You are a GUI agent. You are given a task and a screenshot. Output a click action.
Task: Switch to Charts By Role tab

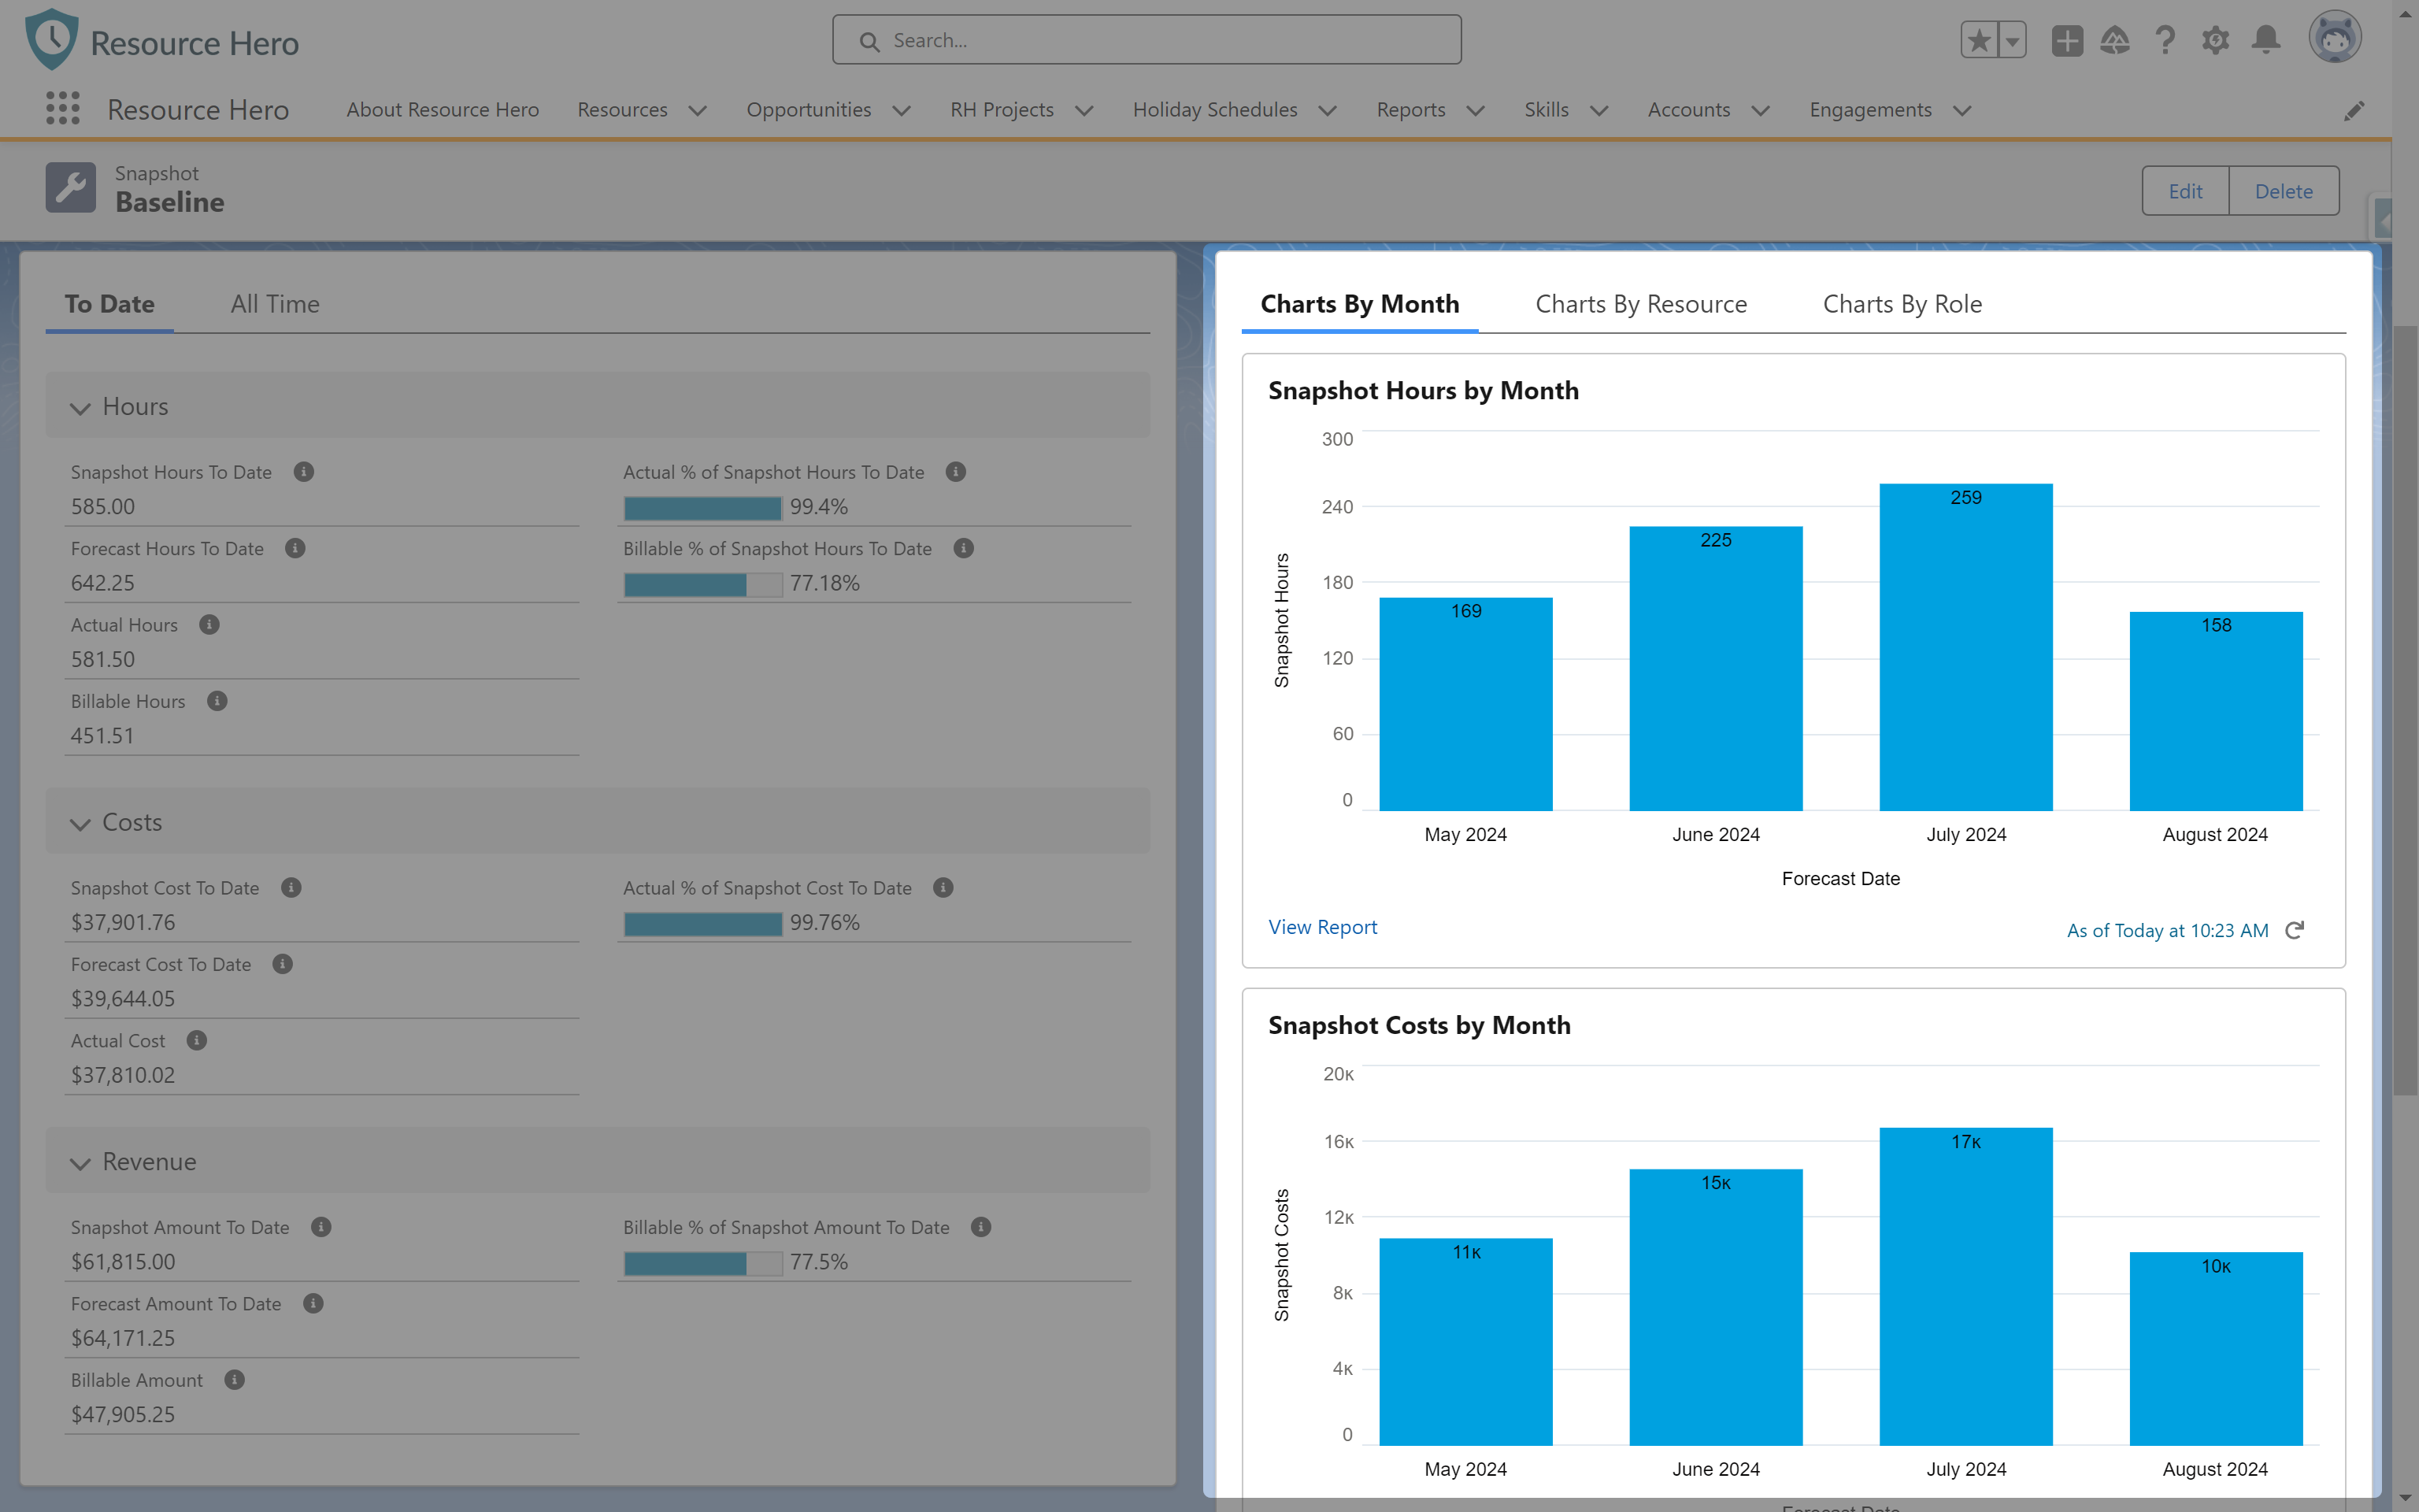(1902, 304)
